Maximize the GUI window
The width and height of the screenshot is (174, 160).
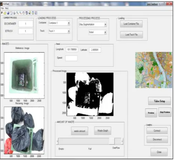click(x=164, y=4)
